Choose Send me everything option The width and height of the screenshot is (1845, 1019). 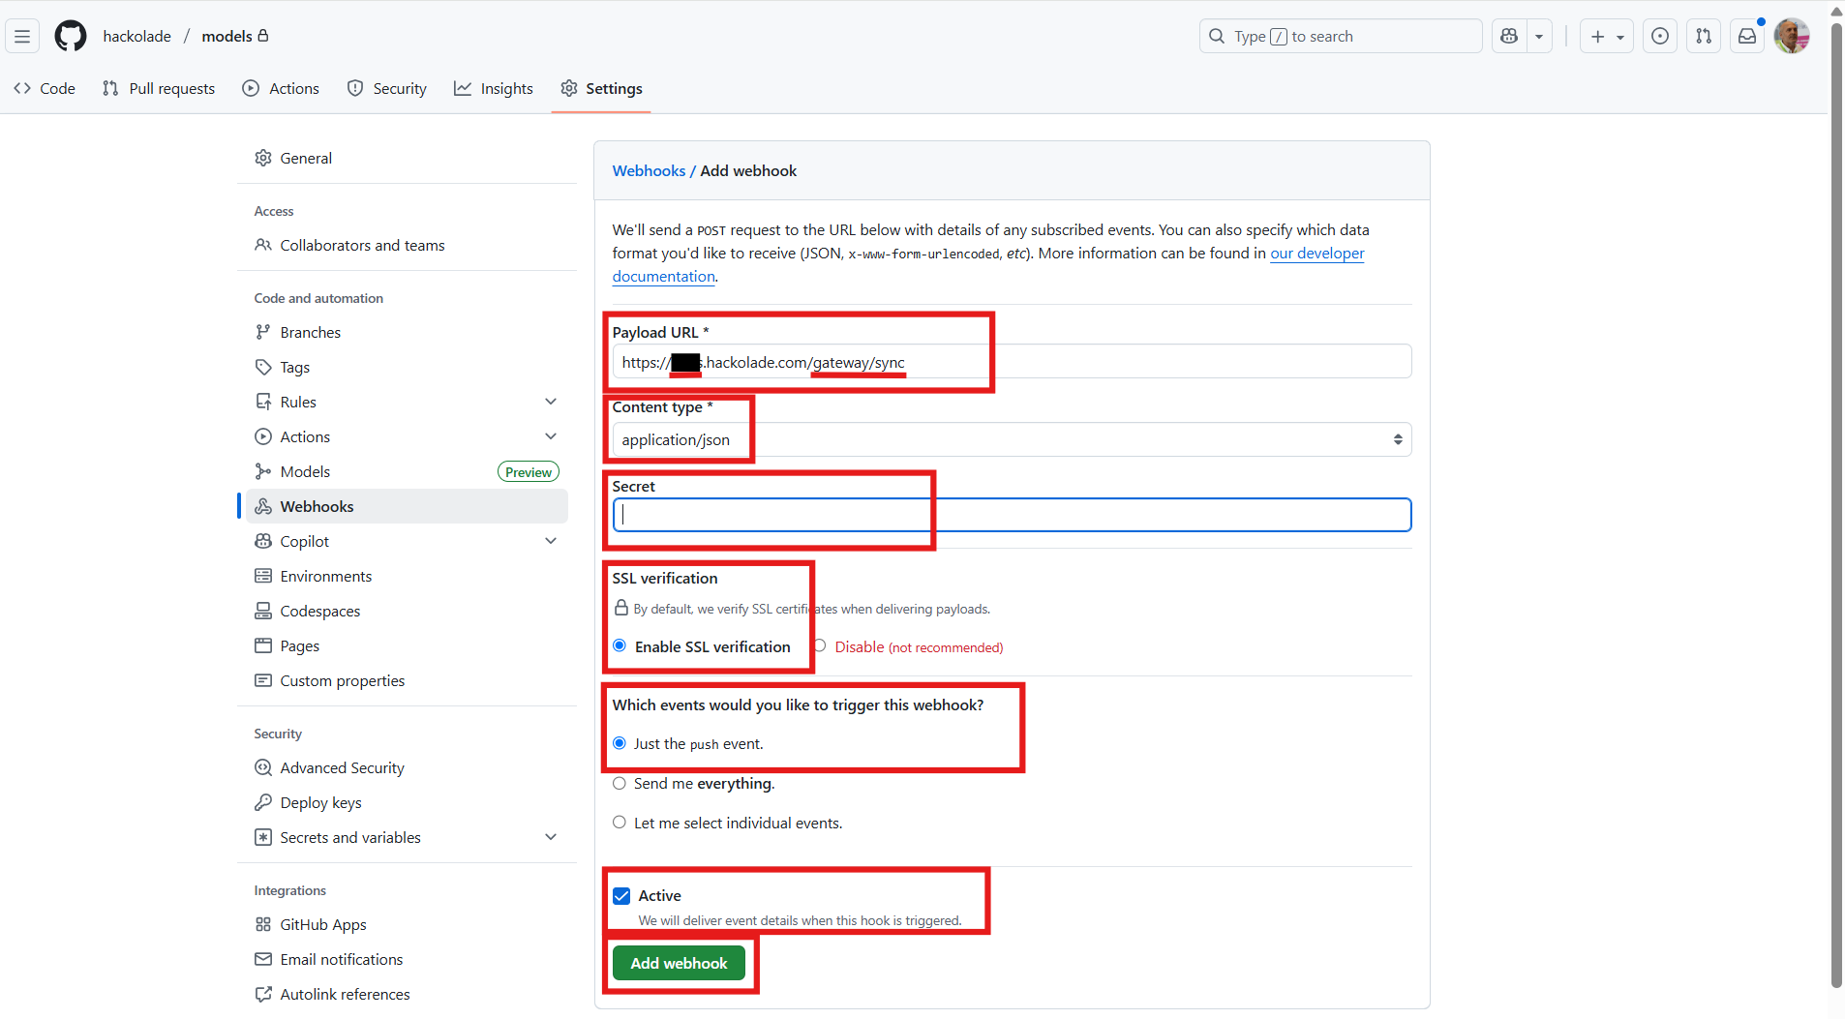coord(620,783)
